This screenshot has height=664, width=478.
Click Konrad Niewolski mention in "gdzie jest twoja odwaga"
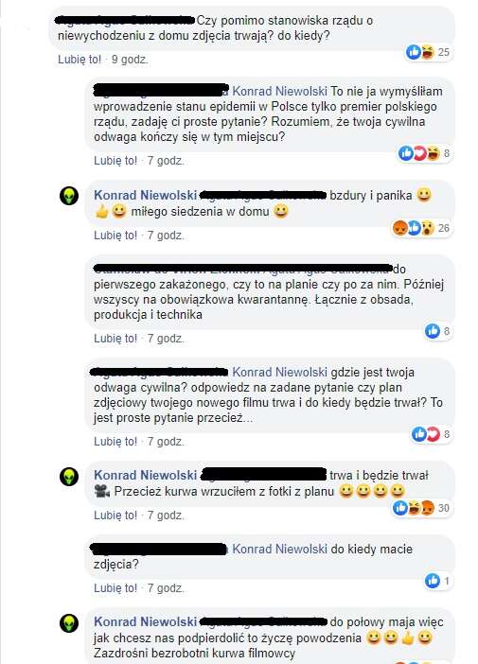pos(279,373)
